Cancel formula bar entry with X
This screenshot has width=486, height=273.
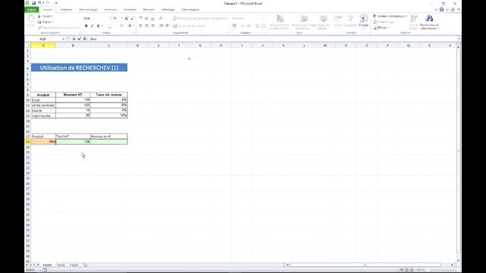(74, 39)
